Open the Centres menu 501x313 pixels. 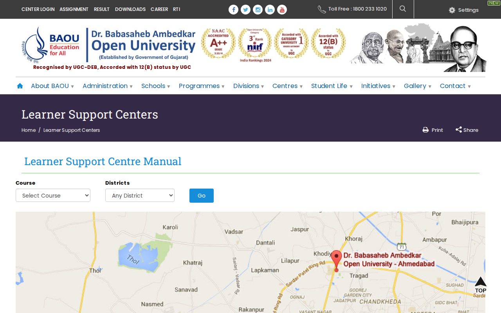coord(287,86)
